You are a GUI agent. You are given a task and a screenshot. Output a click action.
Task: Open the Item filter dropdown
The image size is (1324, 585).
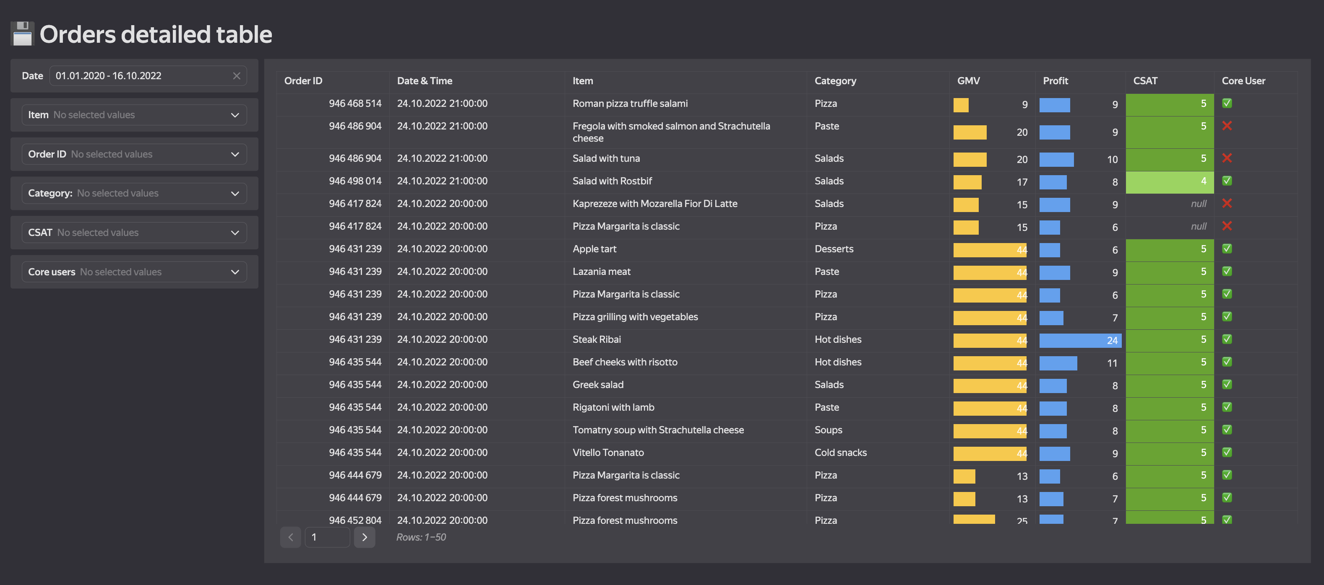pos(134,115)
